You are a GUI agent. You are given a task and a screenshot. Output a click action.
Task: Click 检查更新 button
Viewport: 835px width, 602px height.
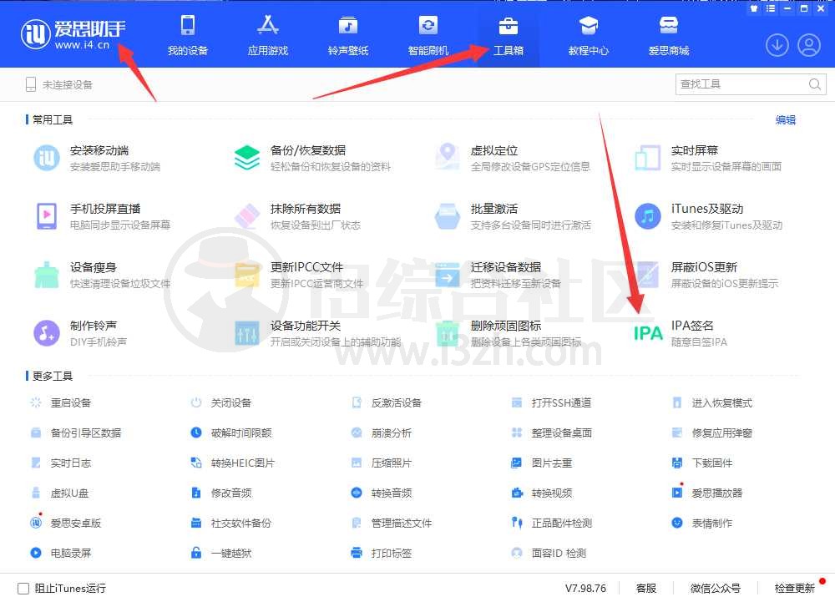[795, 588]
